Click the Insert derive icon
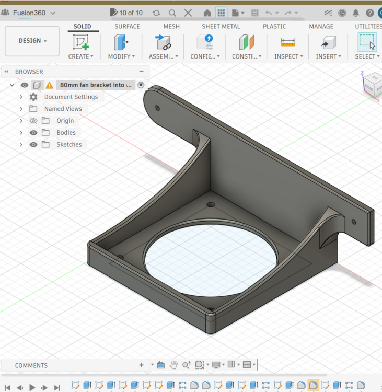Image resolution: width=382 pixels, height=392 pixels. 329,42
